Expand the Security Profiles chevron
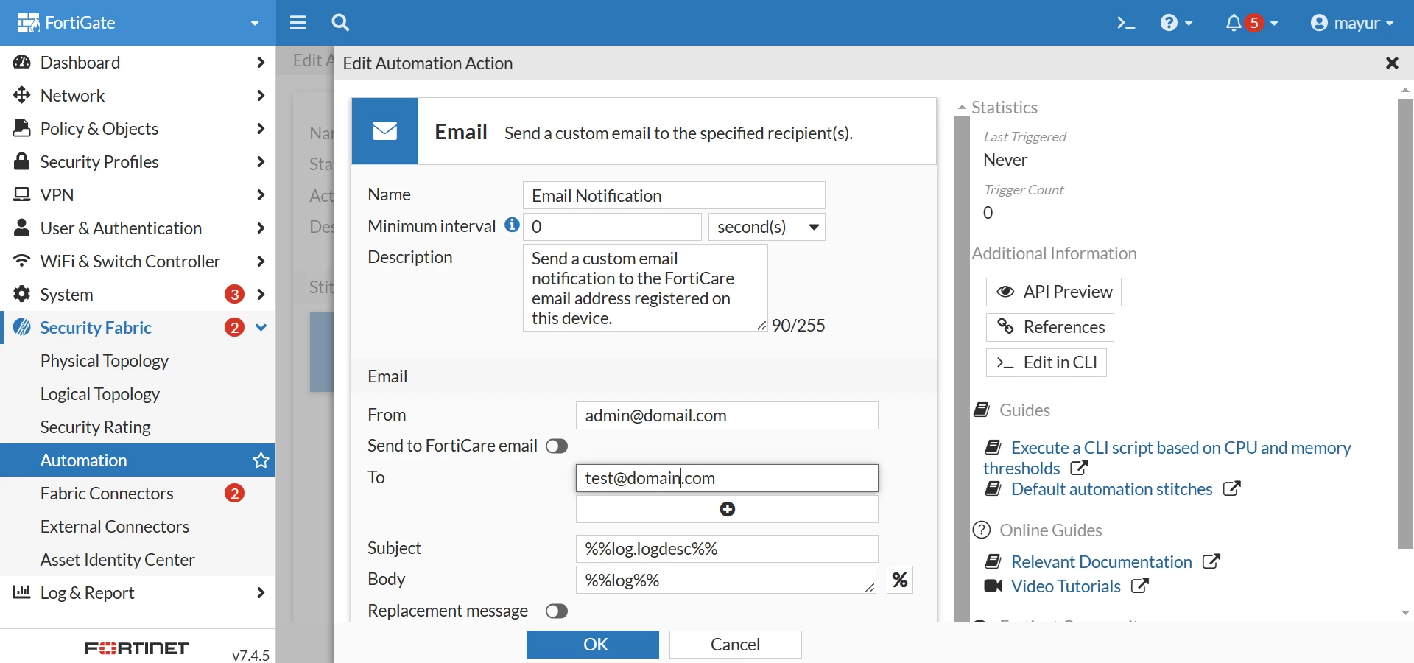Image resolution: width=1414 pixels, height=663 pixels. [261, 162]
